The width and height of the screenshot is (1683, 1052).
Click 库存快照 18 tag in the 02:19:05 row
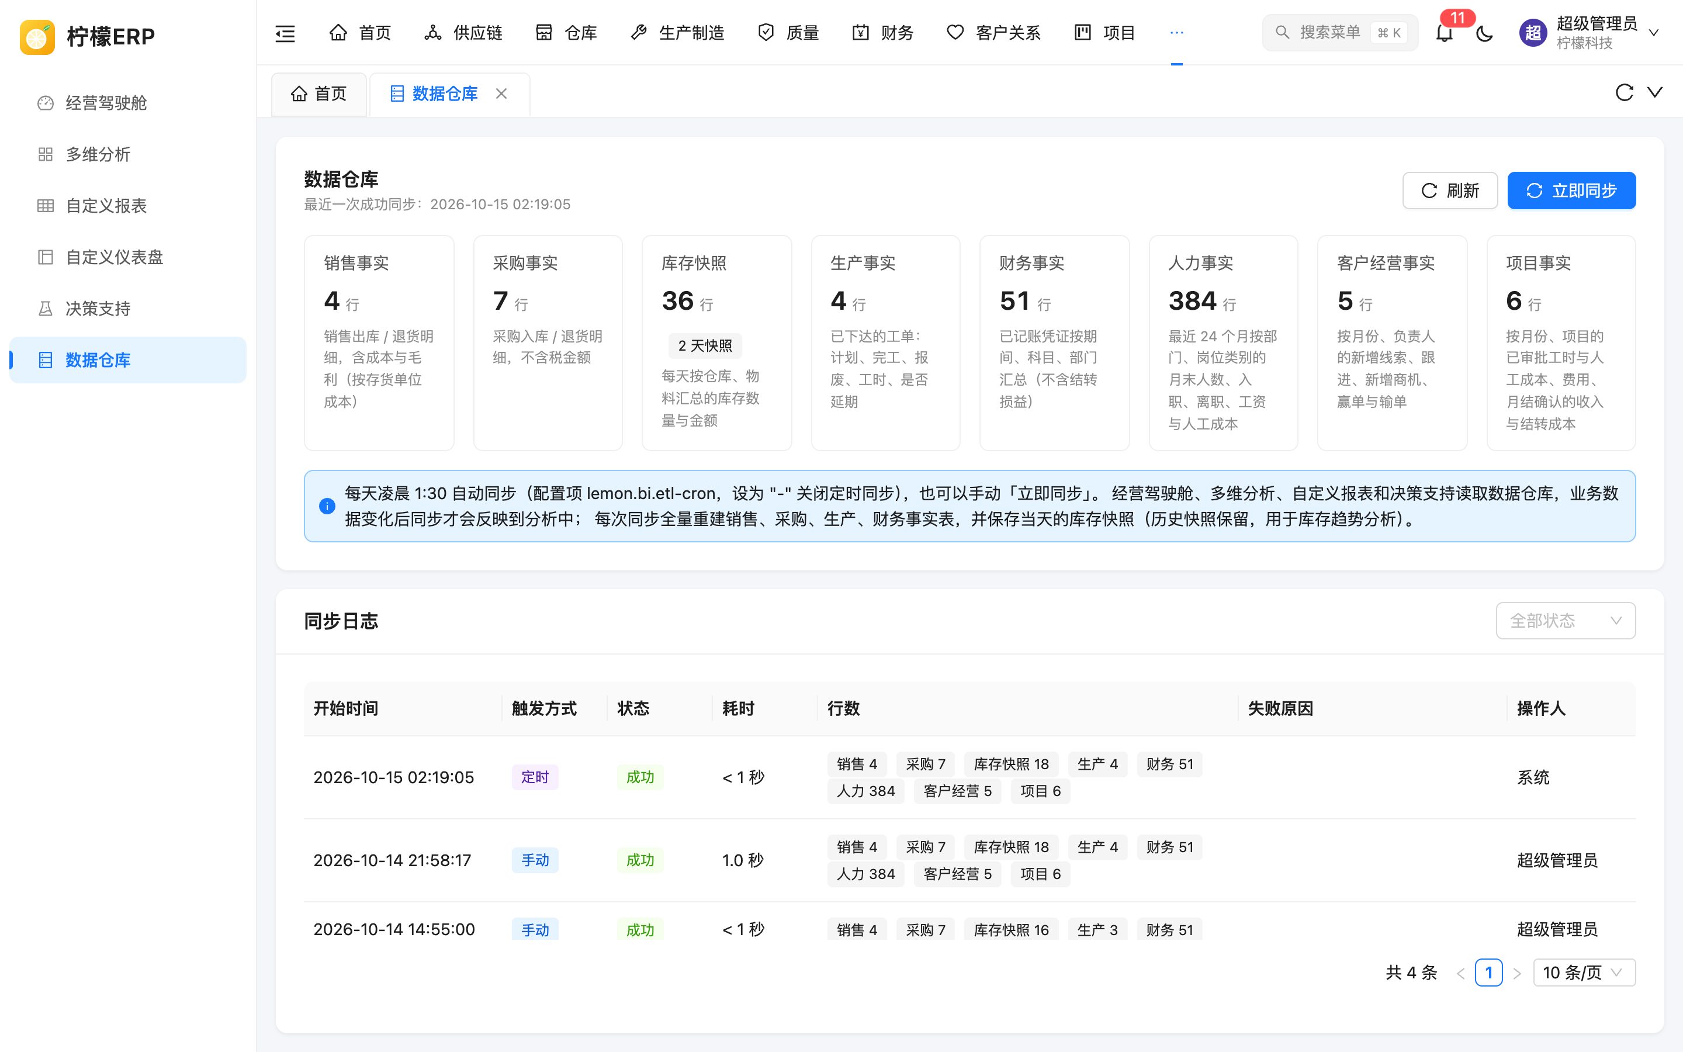(x=1011, y=764)
